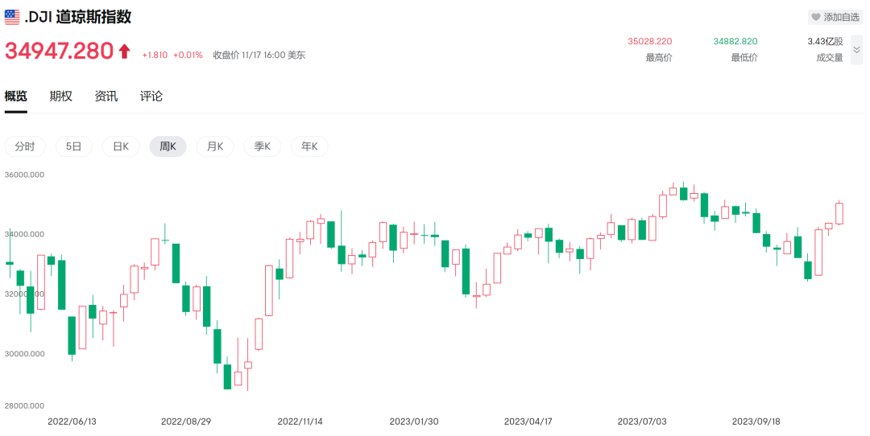Select the 分时 chart period
The height and width of the screenshot is (436, 870).
[25, 146]
